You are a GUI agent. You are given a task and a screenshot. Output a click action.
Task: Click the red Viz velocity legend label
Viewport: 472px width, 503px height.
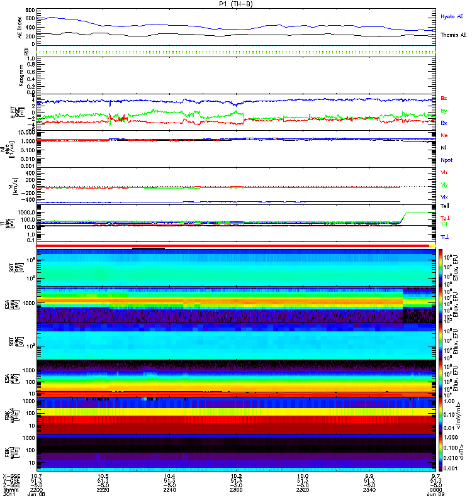444,172
